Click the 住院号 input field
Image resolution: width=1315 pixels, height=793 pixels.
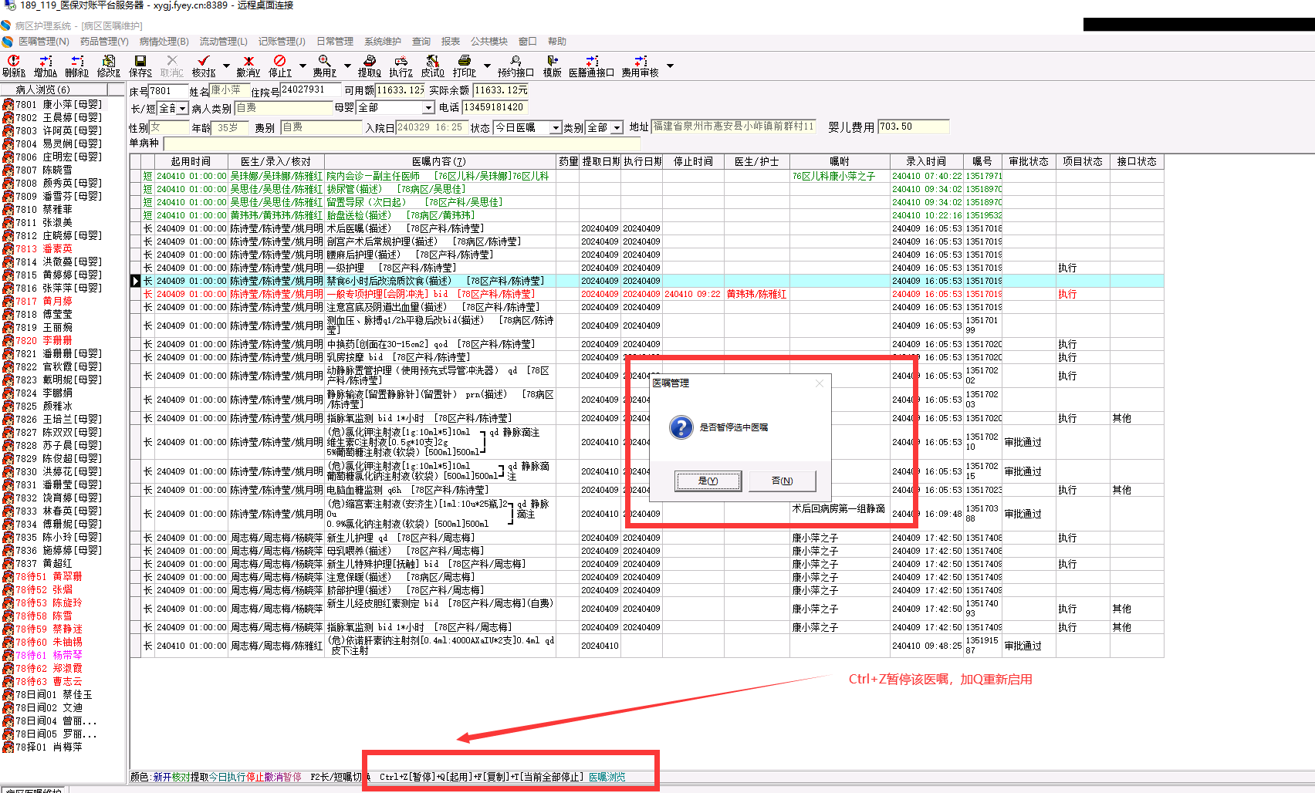coord(310,90)
